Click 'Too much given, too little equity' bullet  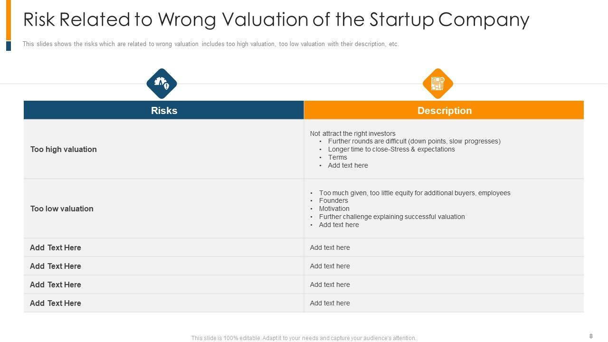point(414,193)
